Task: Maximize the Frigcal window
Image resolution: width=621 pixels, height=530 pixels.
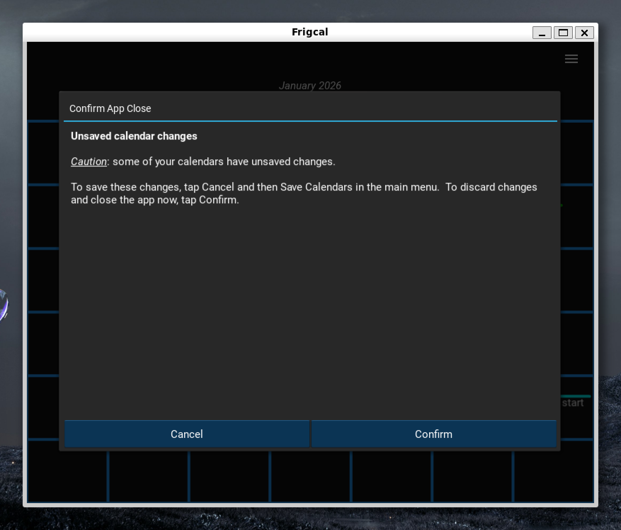Action: click(563, 33)
